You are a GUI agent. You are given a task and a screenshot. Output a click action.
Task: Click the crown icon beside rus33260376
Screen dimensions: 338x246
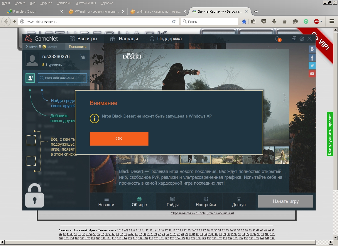pyautogui.click(x=83, y=57)
